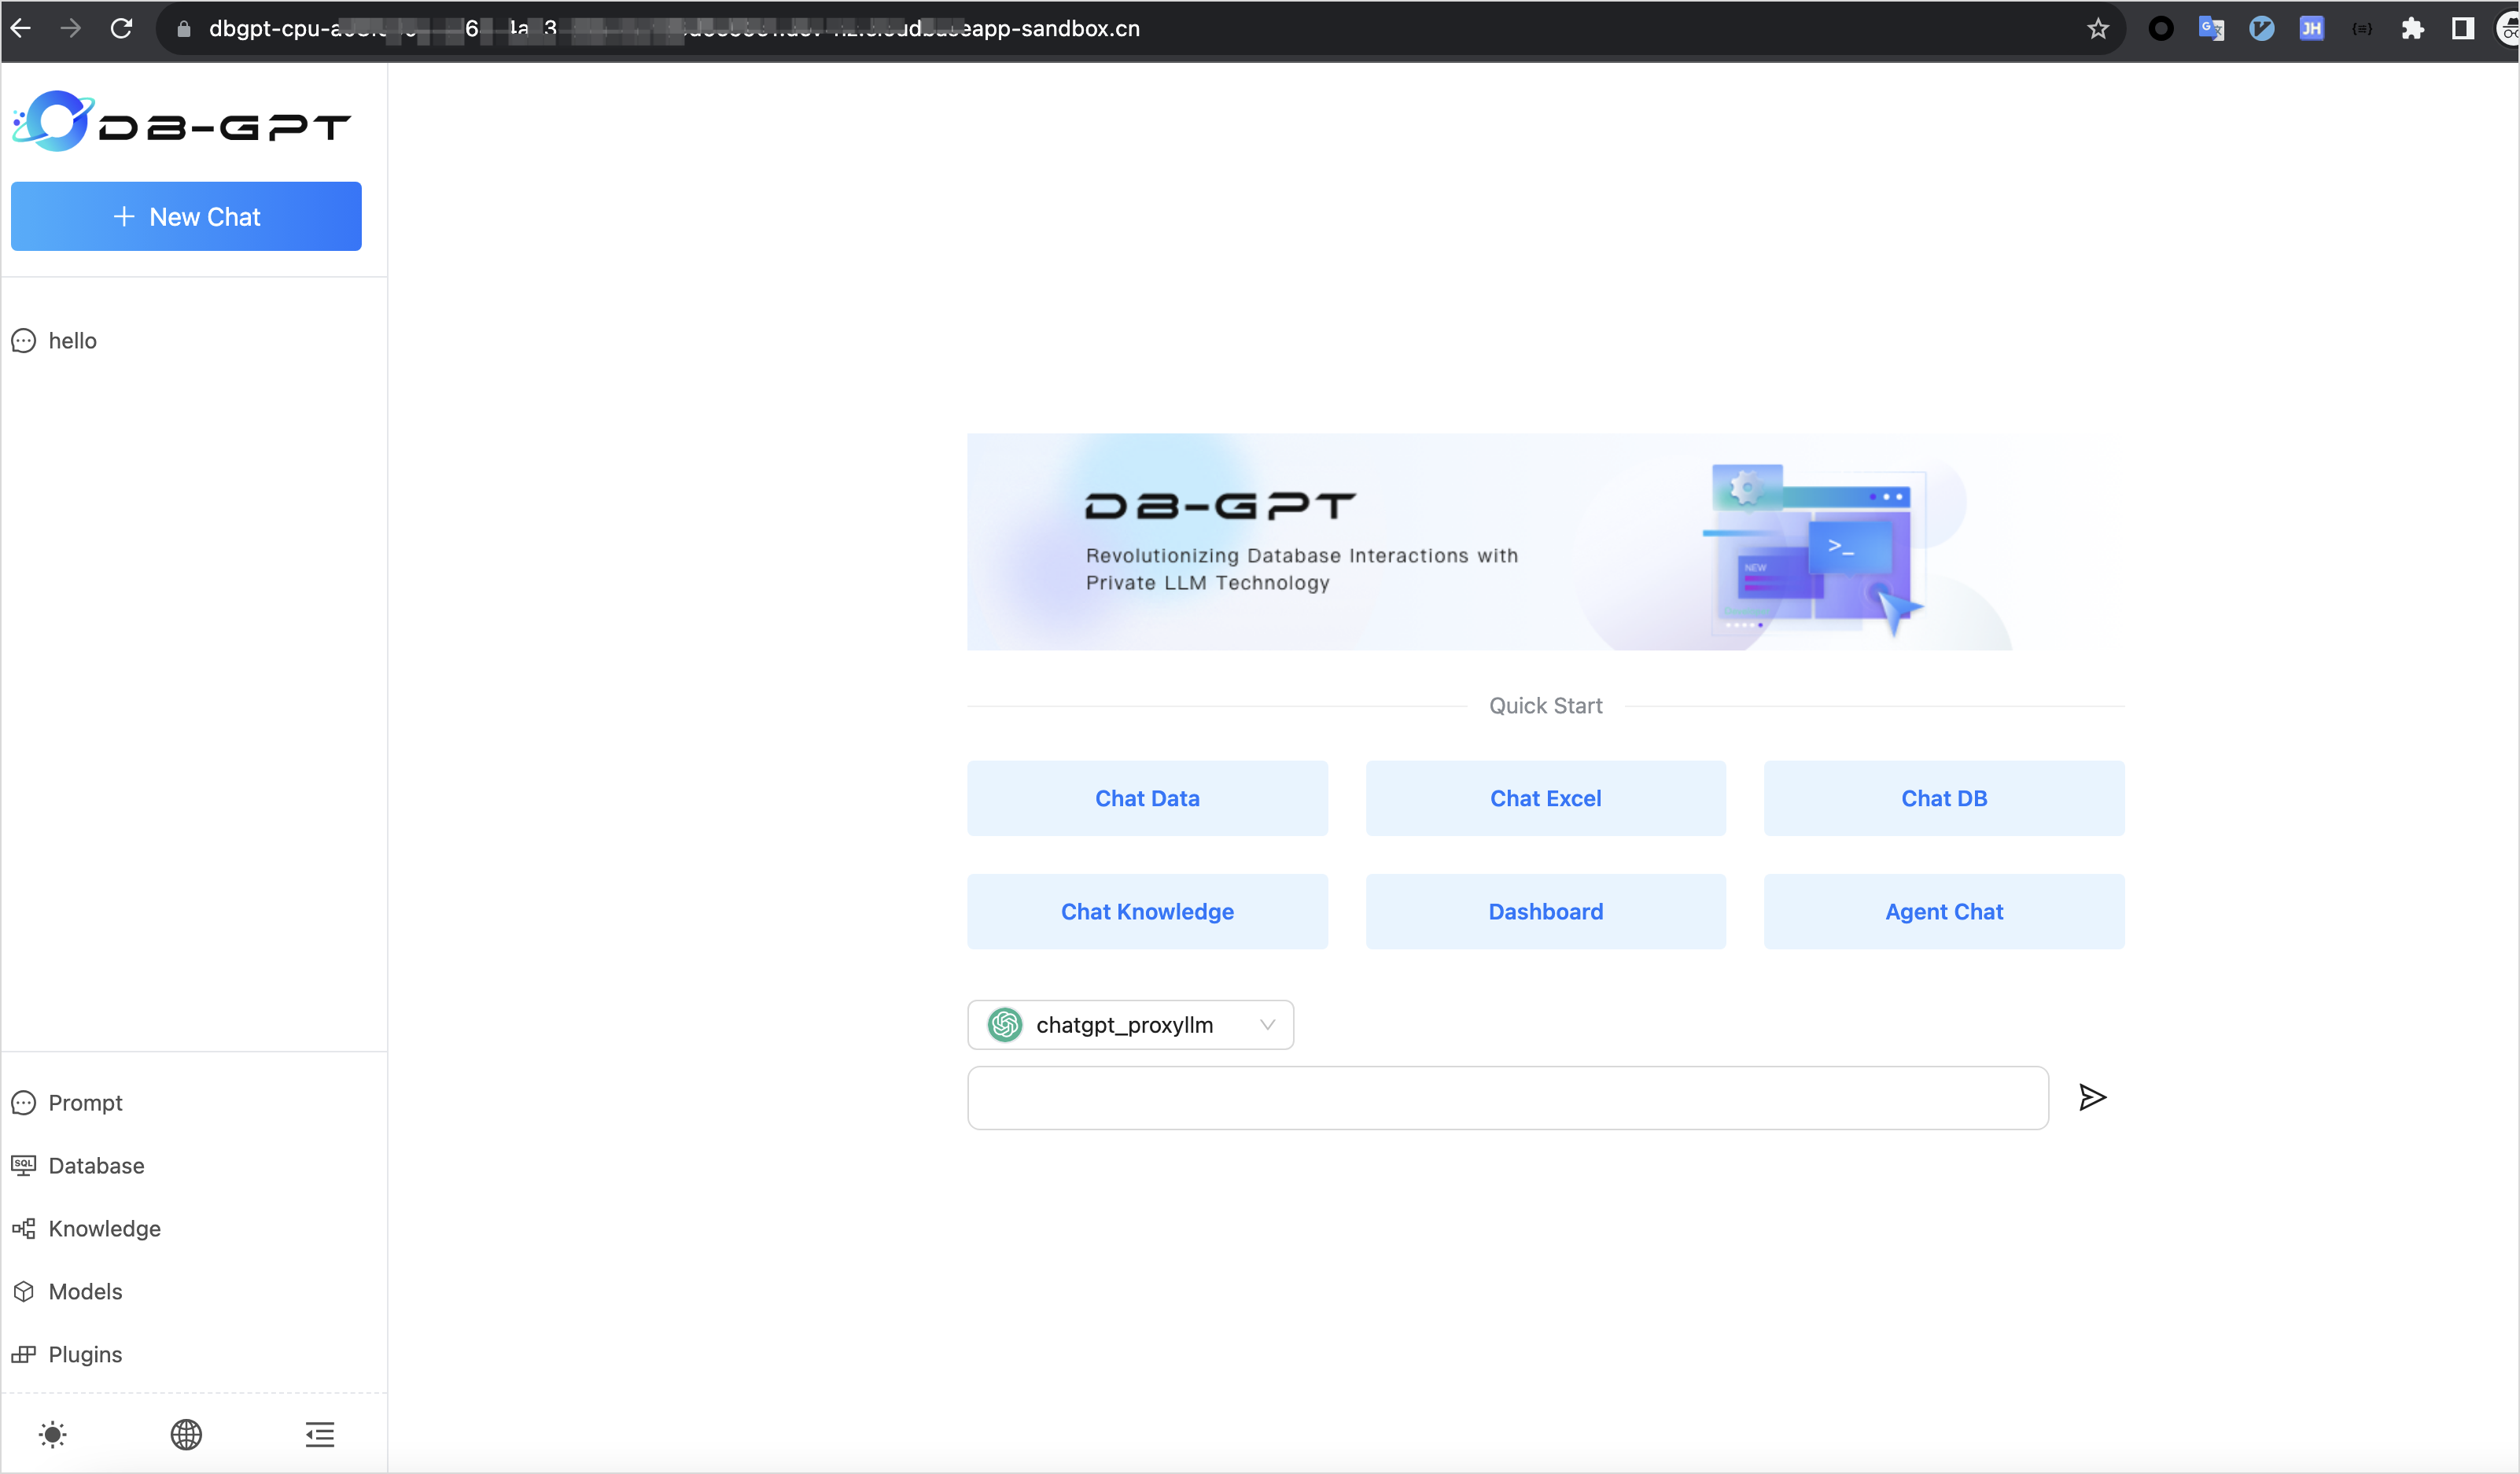This screenshot has height=1474, width=2520.
Task: Expand the chatgpt_proxyllm model dropdown
Action: (x=1130, y=1024)
